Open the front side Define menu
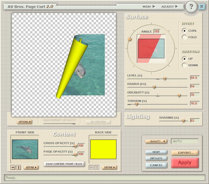This screenshot has height=184, width=209. 31,167
